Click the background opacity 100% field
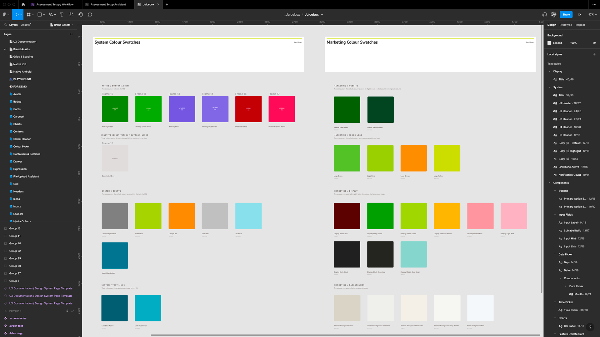600x337 pixels. click(x=573, y=43)
